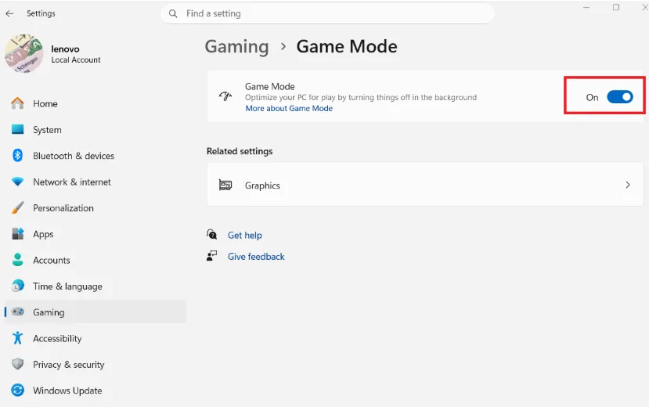Click the Graphics card icon
Screen dimensions: 649x407
[225, 185]
